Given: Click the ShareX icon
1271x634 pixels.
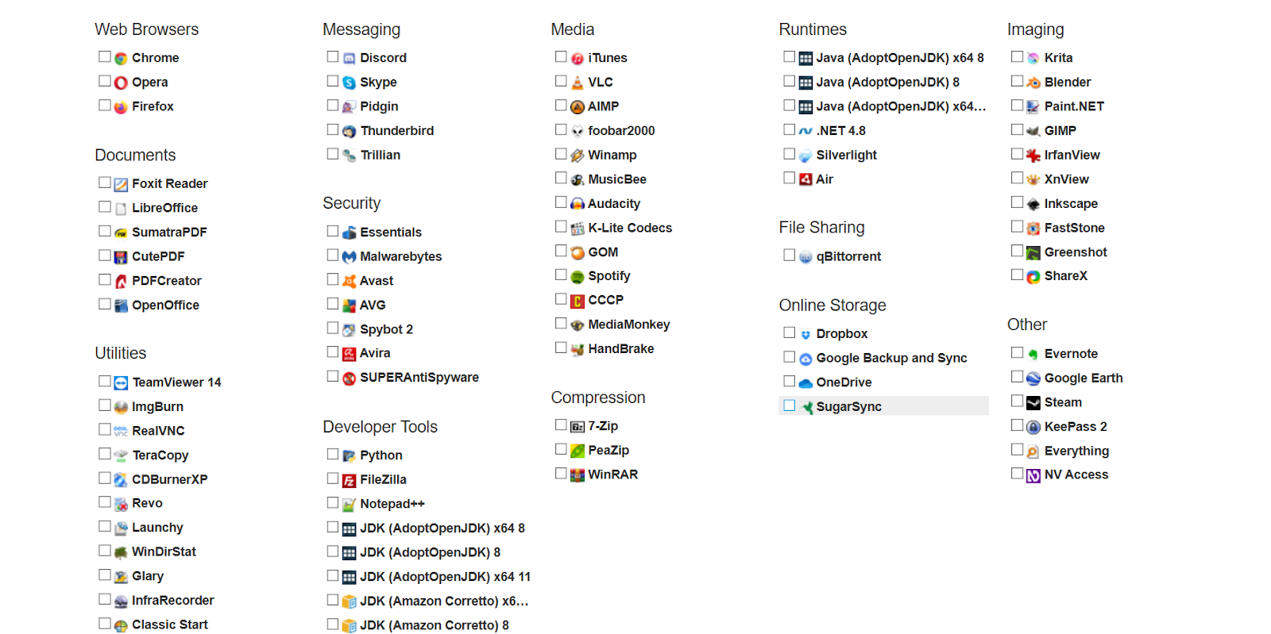Looking at the screenshot, I should [x=1033, y=277].
